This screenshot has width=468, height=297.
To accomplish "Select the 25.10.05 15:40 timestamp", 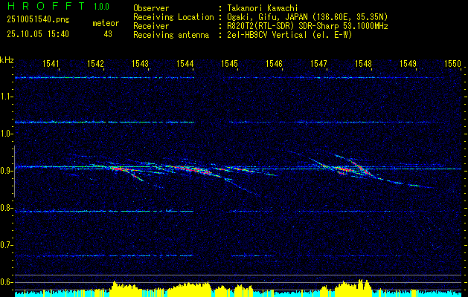I will click(37, 34).
